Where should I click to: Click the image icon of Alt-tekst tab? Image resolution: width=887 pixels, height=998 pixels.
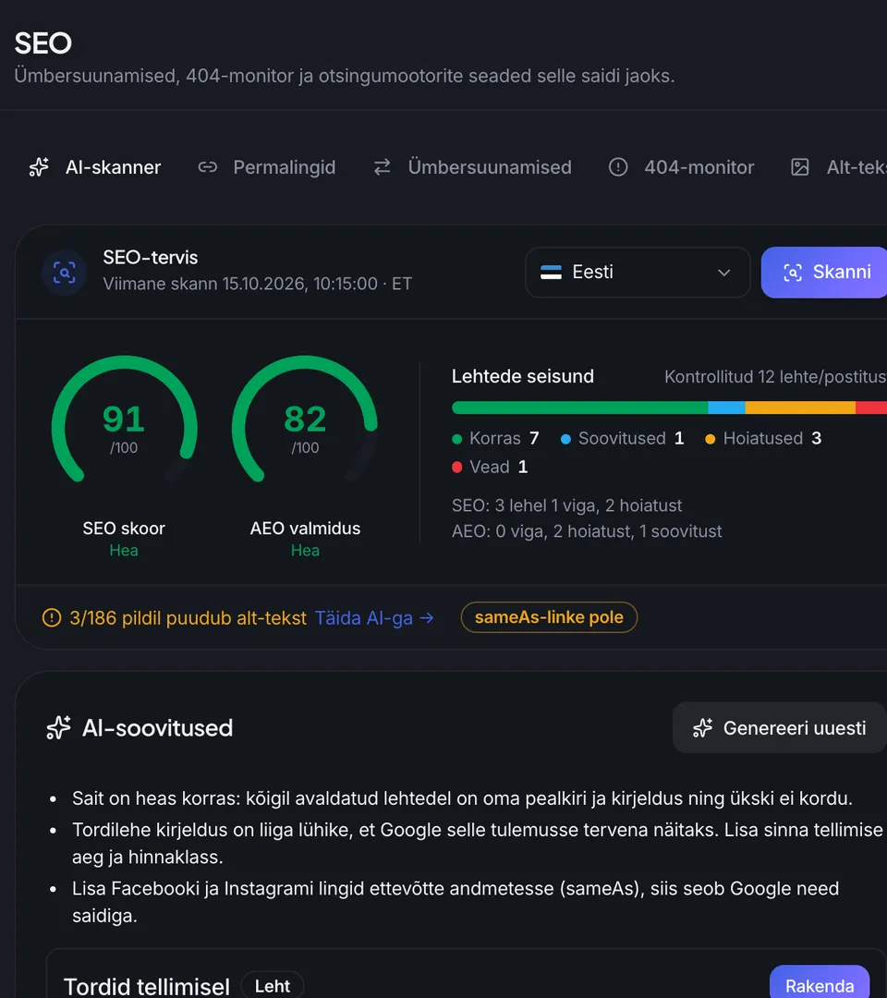pyautogui.click(x=800, y=167)
